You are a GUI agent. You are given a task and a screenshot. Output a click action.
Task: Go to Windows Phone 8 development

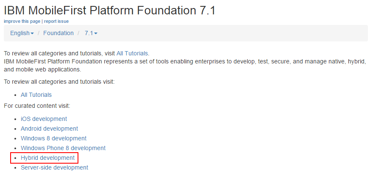point(63,148)
